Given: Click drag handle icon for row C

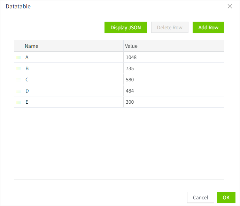Looking at the screenshot, I should click(18, 80).
